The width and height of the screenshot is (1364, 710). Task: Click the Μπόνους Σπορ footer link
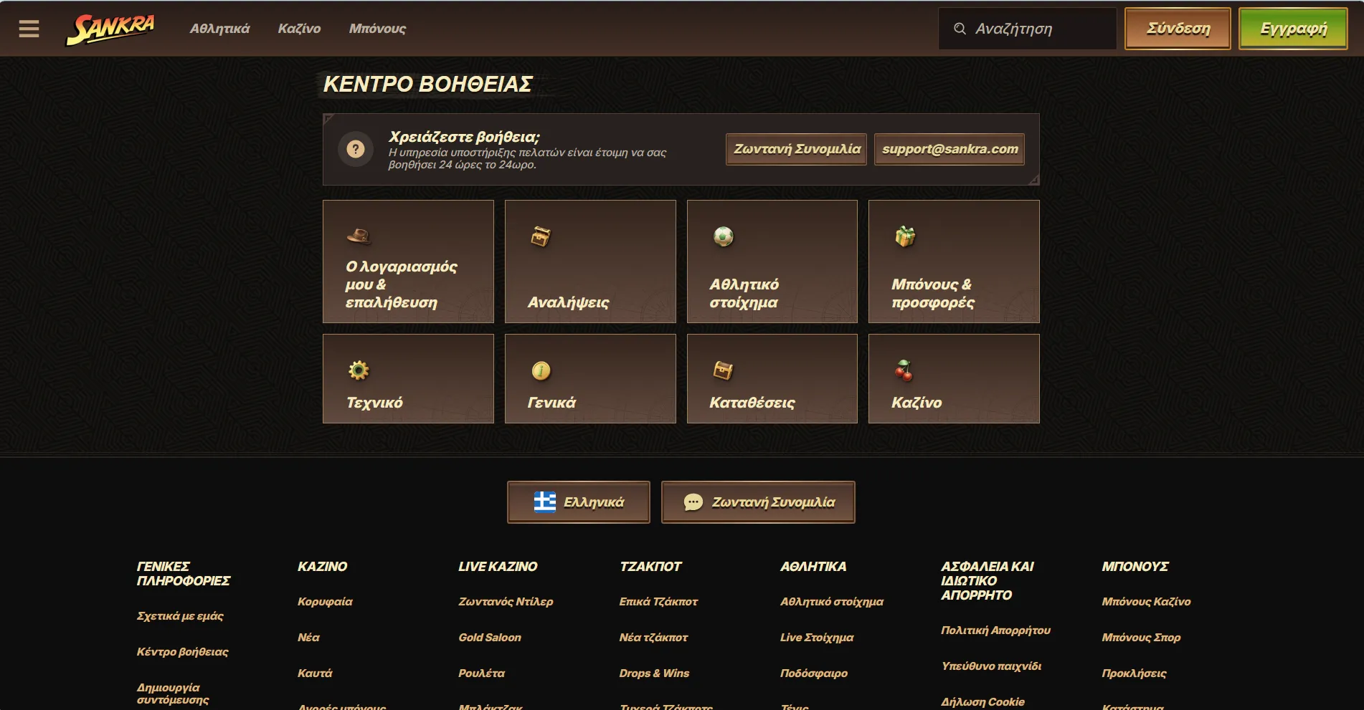click(1141, 638)
